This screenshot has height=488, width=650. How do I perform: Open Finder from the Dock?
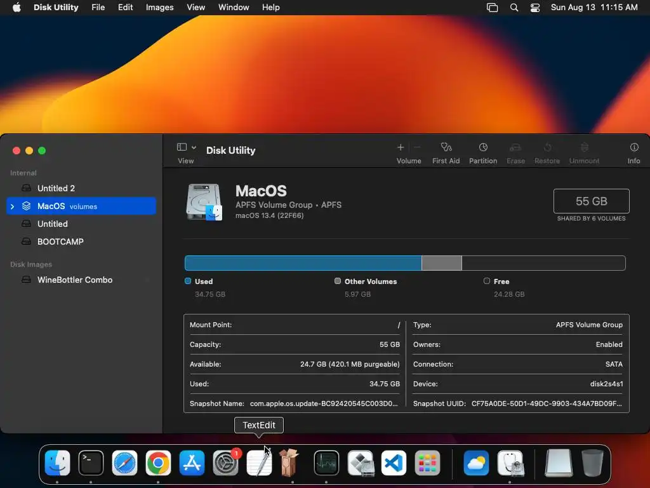click(x=57, y=463)
